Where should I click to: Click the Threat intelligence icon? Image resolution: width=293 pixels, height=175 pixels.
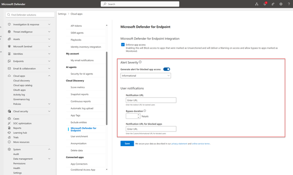(x=9, y=32)
